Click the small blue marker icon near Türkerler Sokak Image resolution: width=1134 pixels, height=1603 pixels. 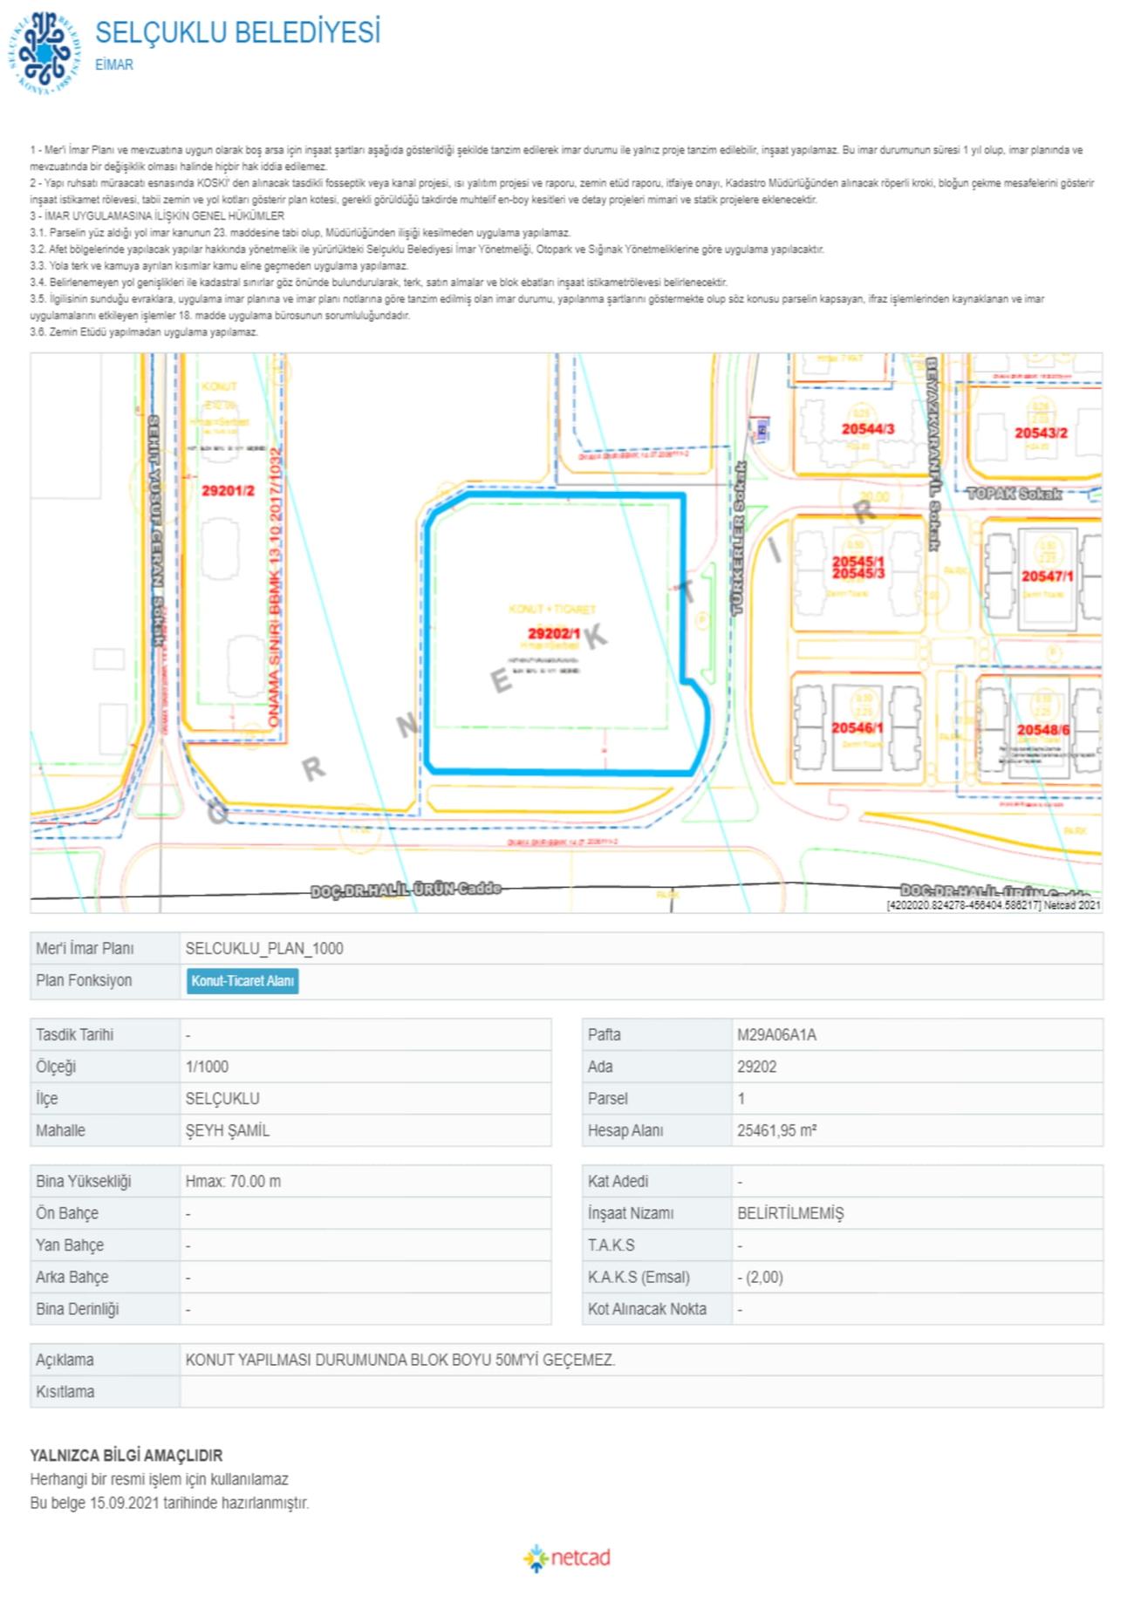click(x=762, y=429)
